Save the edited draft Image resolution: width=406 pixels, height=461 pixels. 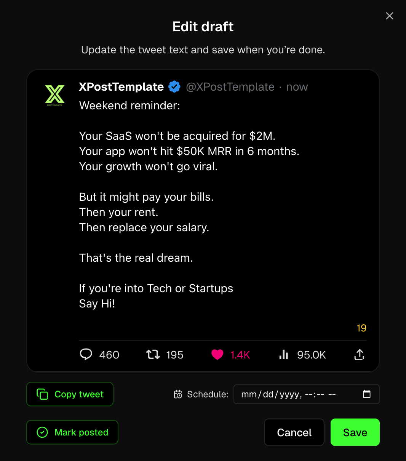[355, 432]
